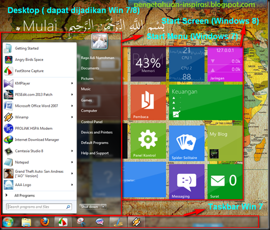This screenshot has height=230, width=270.
Task: Open the Pembaca reader tile
Action: pyautogui.click(x=148, y=102)
